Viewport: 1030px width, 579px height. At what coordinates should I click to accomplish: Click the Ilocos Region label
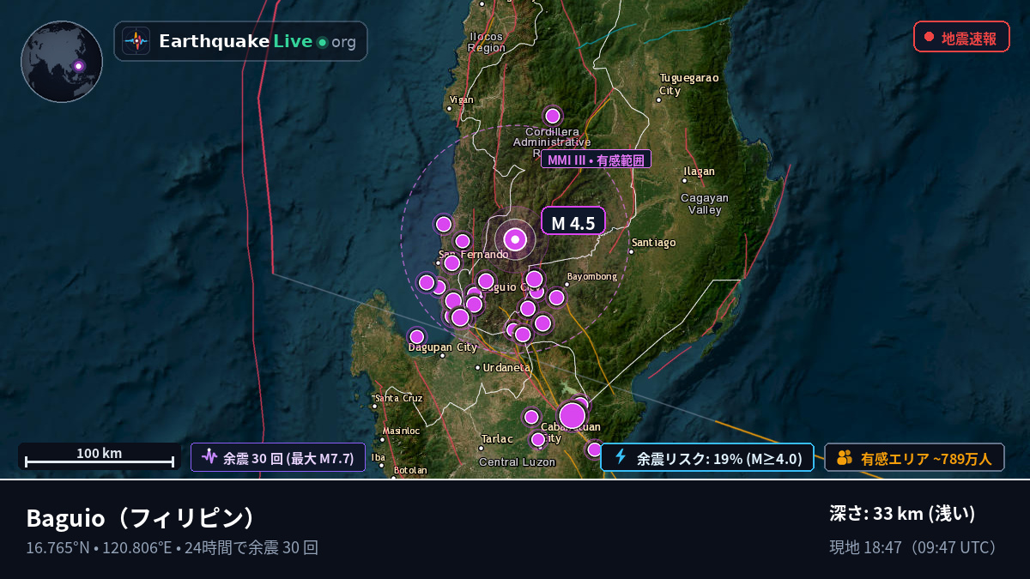click(x=487, y=42)
